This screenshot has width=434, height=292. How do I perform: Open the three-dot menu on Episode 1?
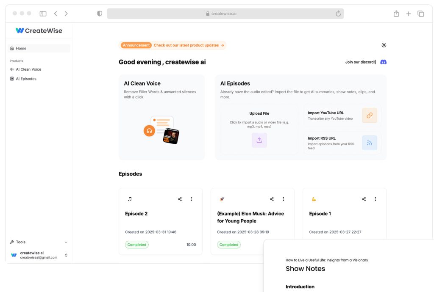click(376, 199)
